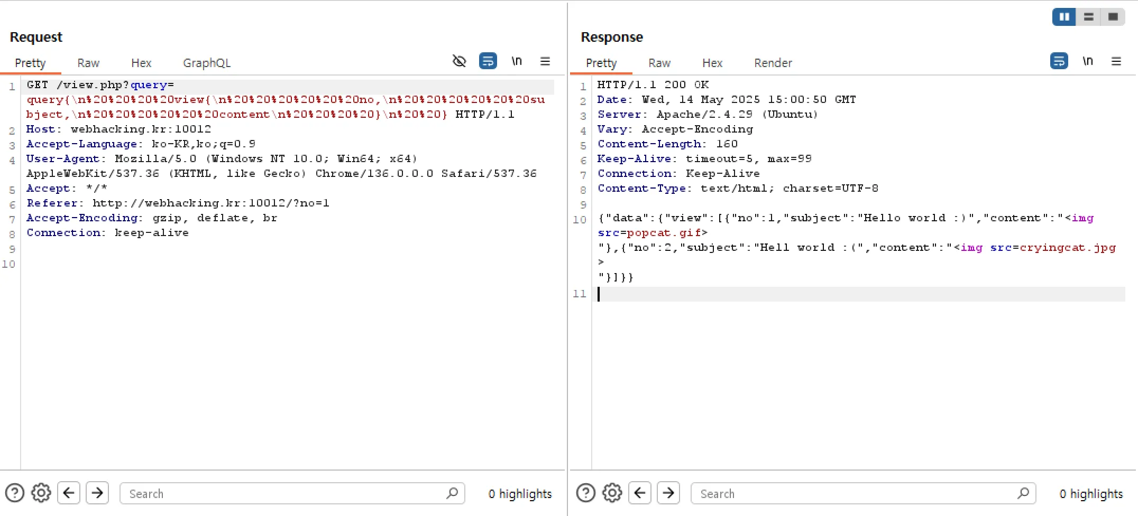Toggle word wrap icon in Response panel
The height and width of the screenshot is (516, 1138).
tap(1059, 61)
